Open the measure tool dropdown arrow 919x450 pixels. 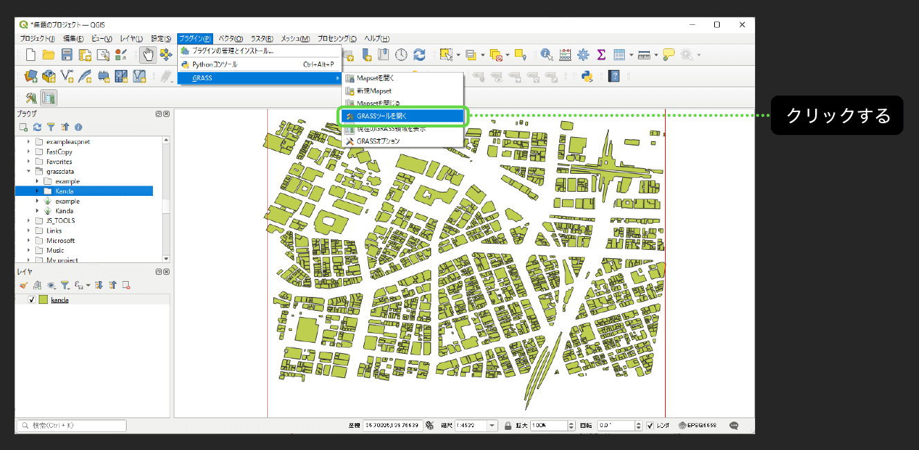click(x=655, y=55)
